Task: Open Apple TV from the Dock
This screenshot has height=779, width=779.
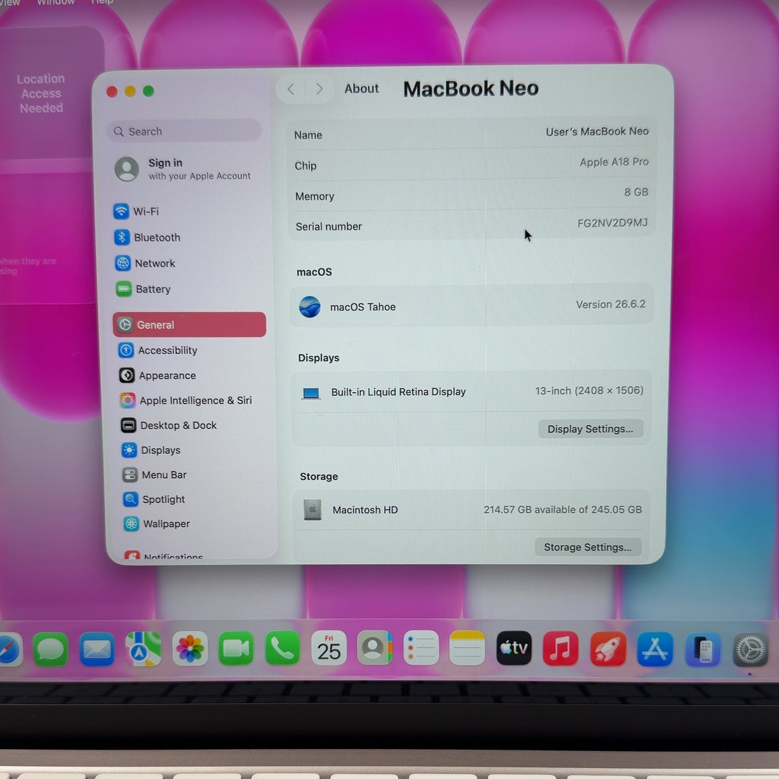Action: tap(514, 649)
